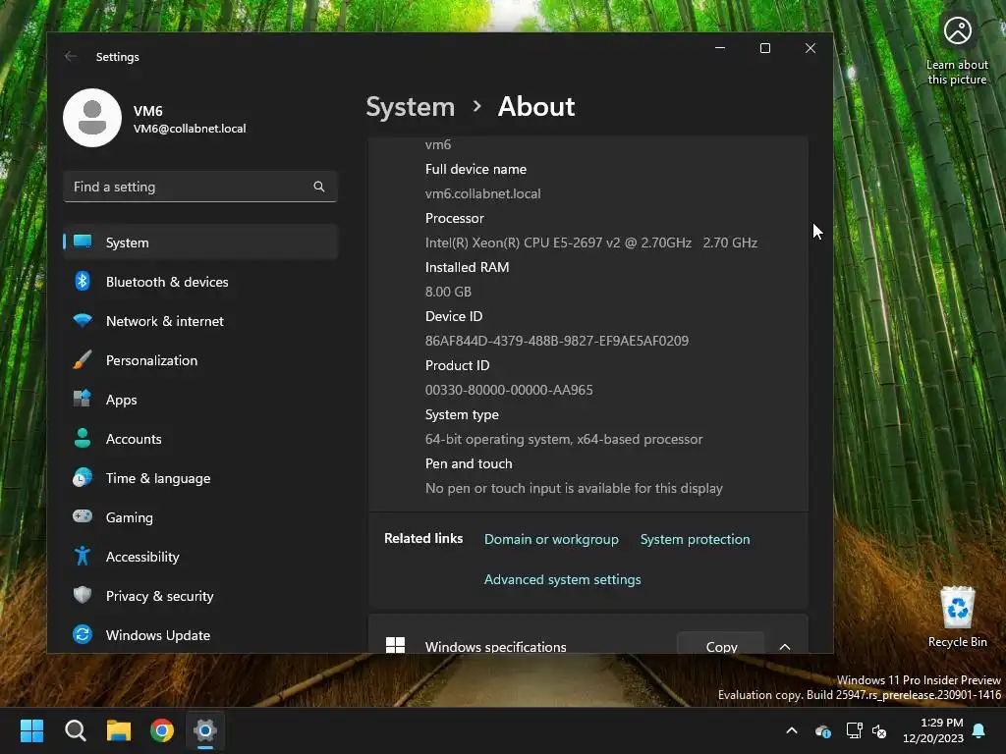Click the muted volume tray icon

[x=879, y=730]
